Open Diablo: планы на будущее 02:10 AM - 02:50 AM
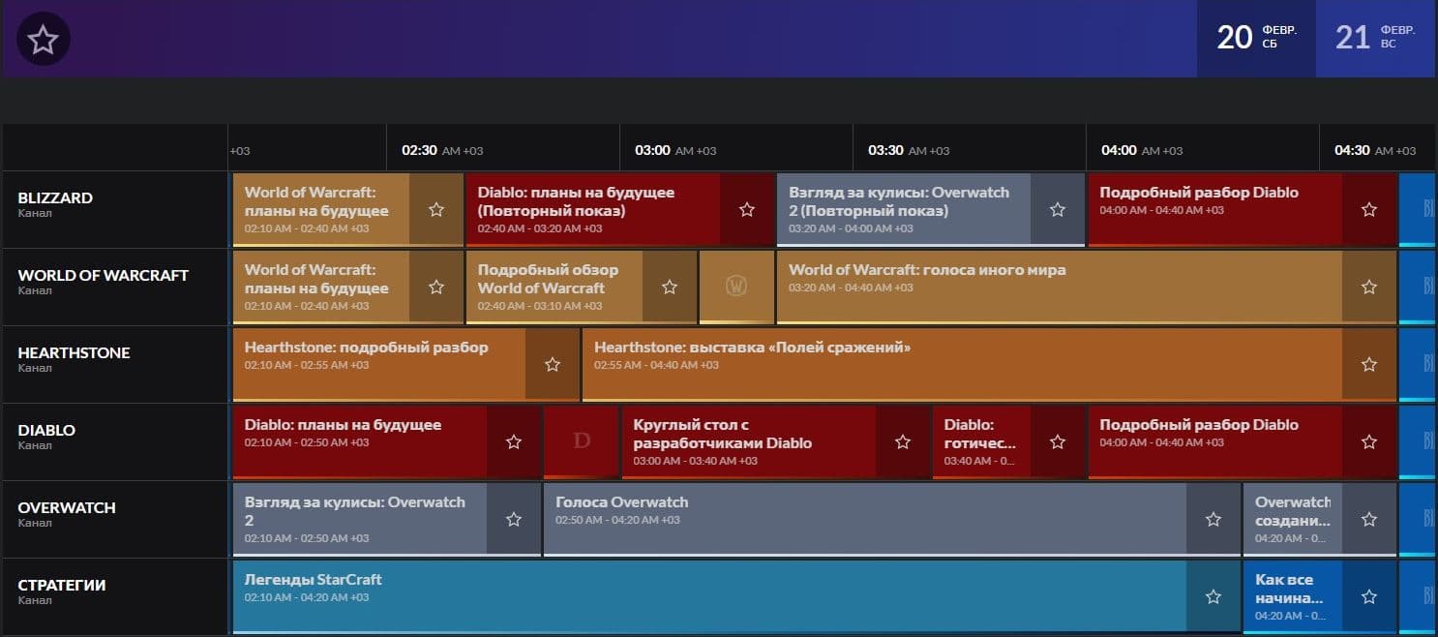 pos(360,441)
